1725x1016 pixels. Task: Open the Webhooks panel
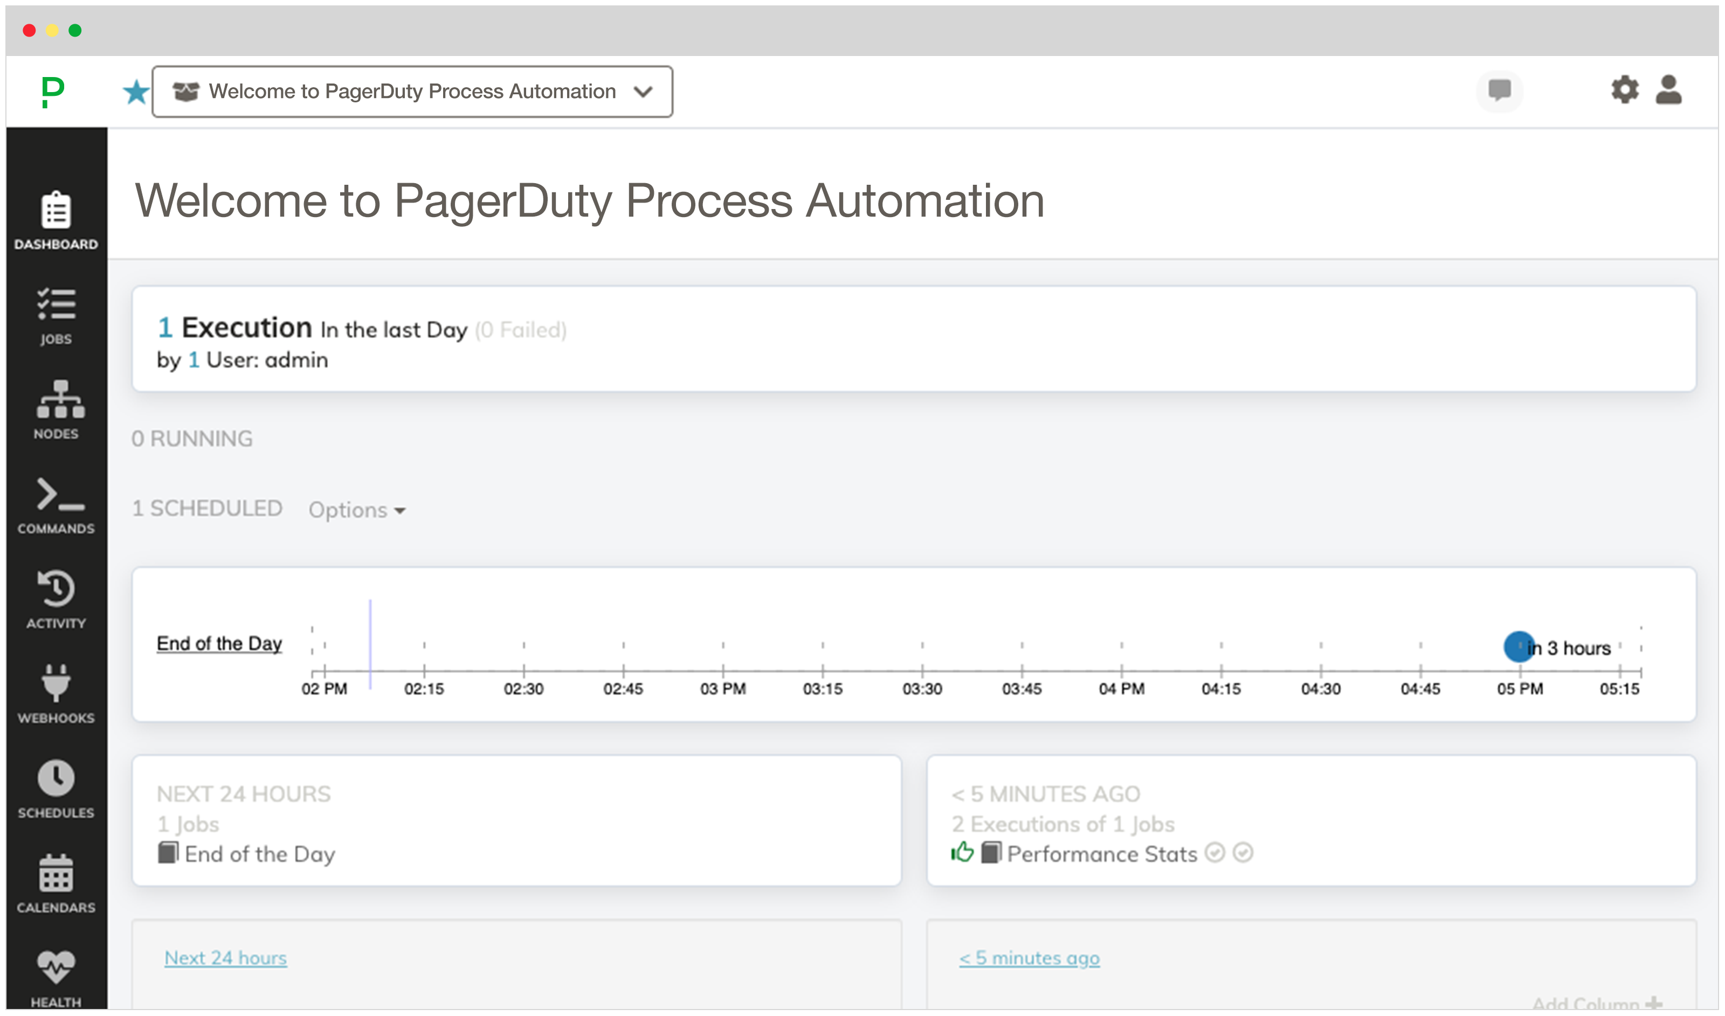click(x=56, y=695)
